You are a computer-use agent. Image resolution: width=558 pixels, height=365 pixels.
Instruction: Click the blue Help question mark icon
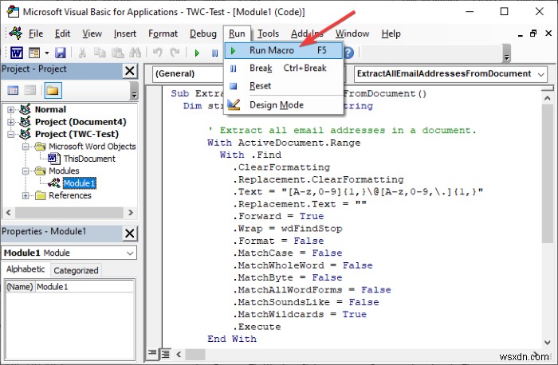tap(349, 53)
